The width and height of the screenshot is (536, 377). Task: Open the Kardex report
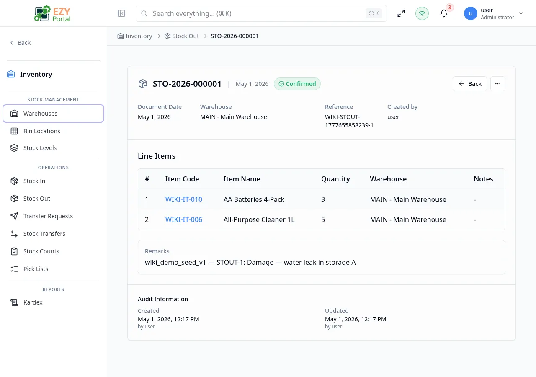pos(53,302)
